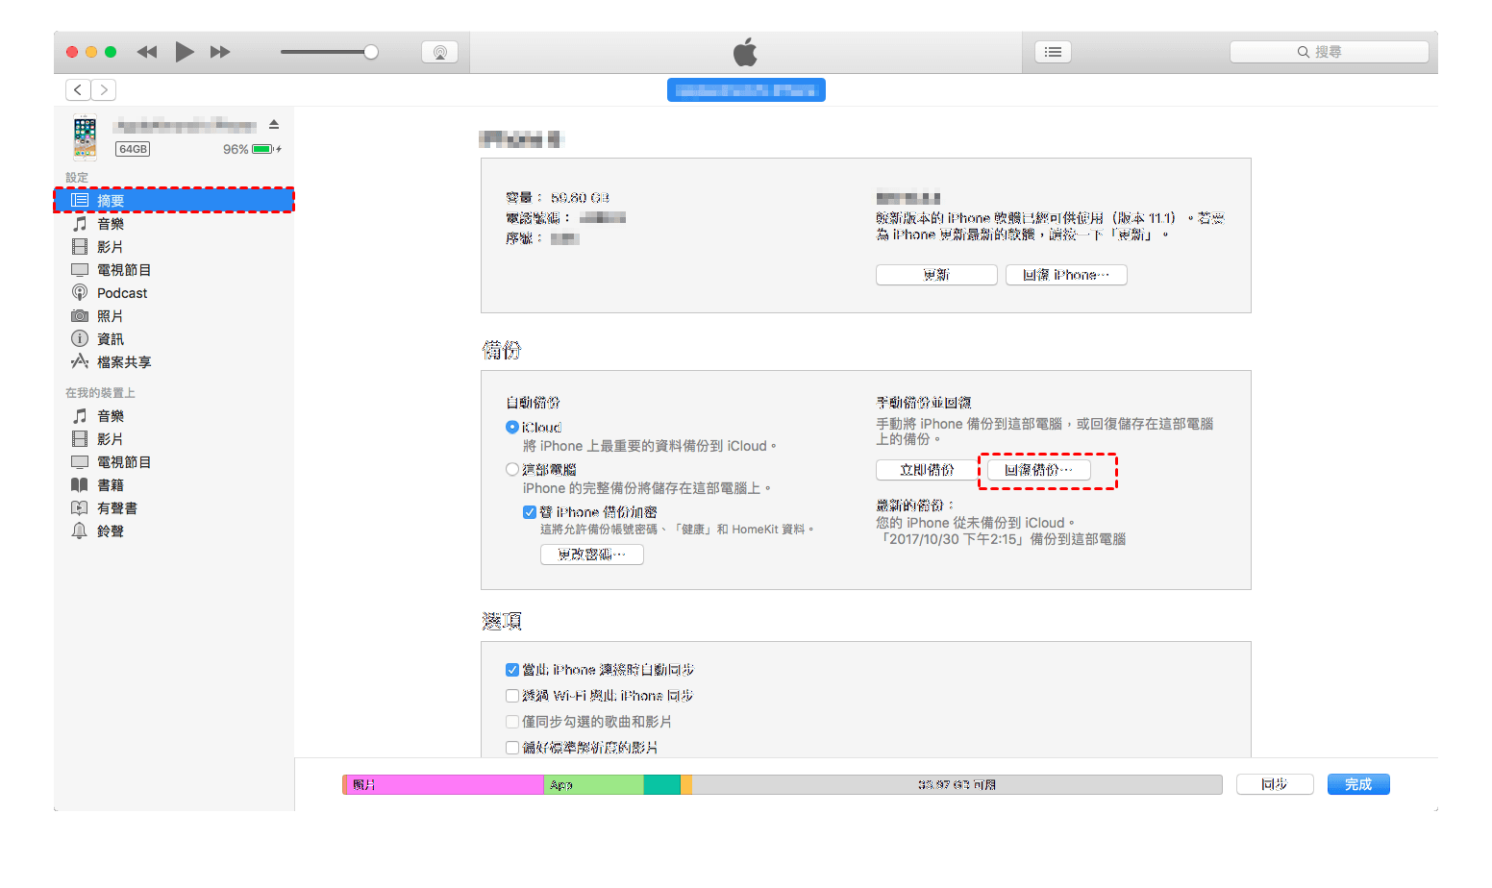The image size is (1492, 888).
Task: Click the 更新 update button
Action: pyautogui.click(x=936, y=275)
